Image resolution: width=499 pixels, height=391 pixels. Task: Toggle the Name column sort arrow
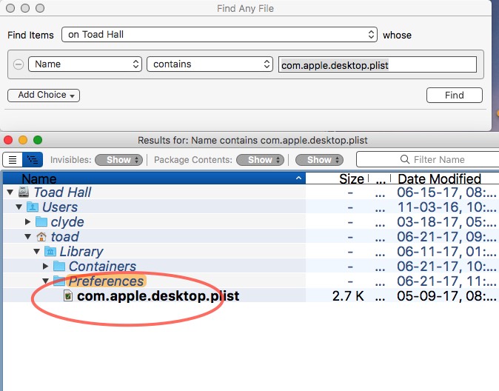pos(298,178)
